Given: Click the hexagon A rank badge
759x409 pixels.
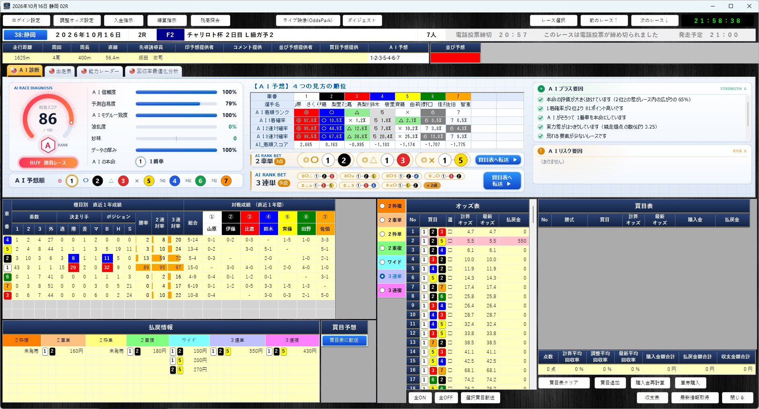Looking at the screenshot, I should pyautogui.click(x=48, y=145).
